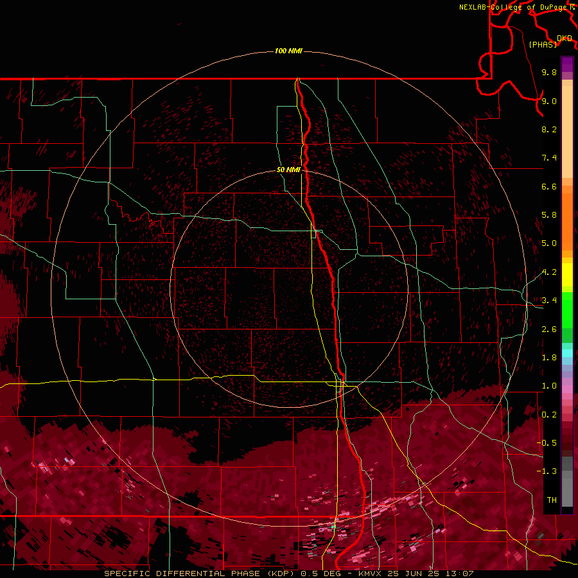
Task: Click the DKD label above the scale
Action: coord(565,39)
